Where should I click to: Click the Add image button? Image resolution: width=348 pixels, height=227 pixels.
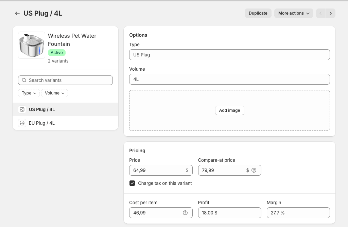point(229,110)
